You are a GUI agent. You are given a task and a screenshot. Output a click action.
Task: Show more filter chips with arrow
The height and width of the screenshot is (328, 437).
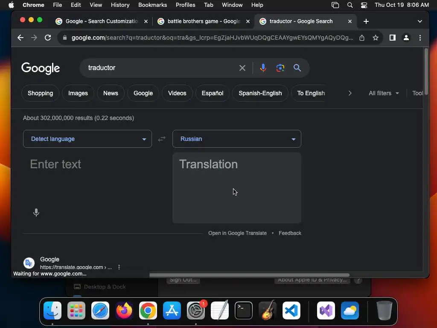pos(350,93)
